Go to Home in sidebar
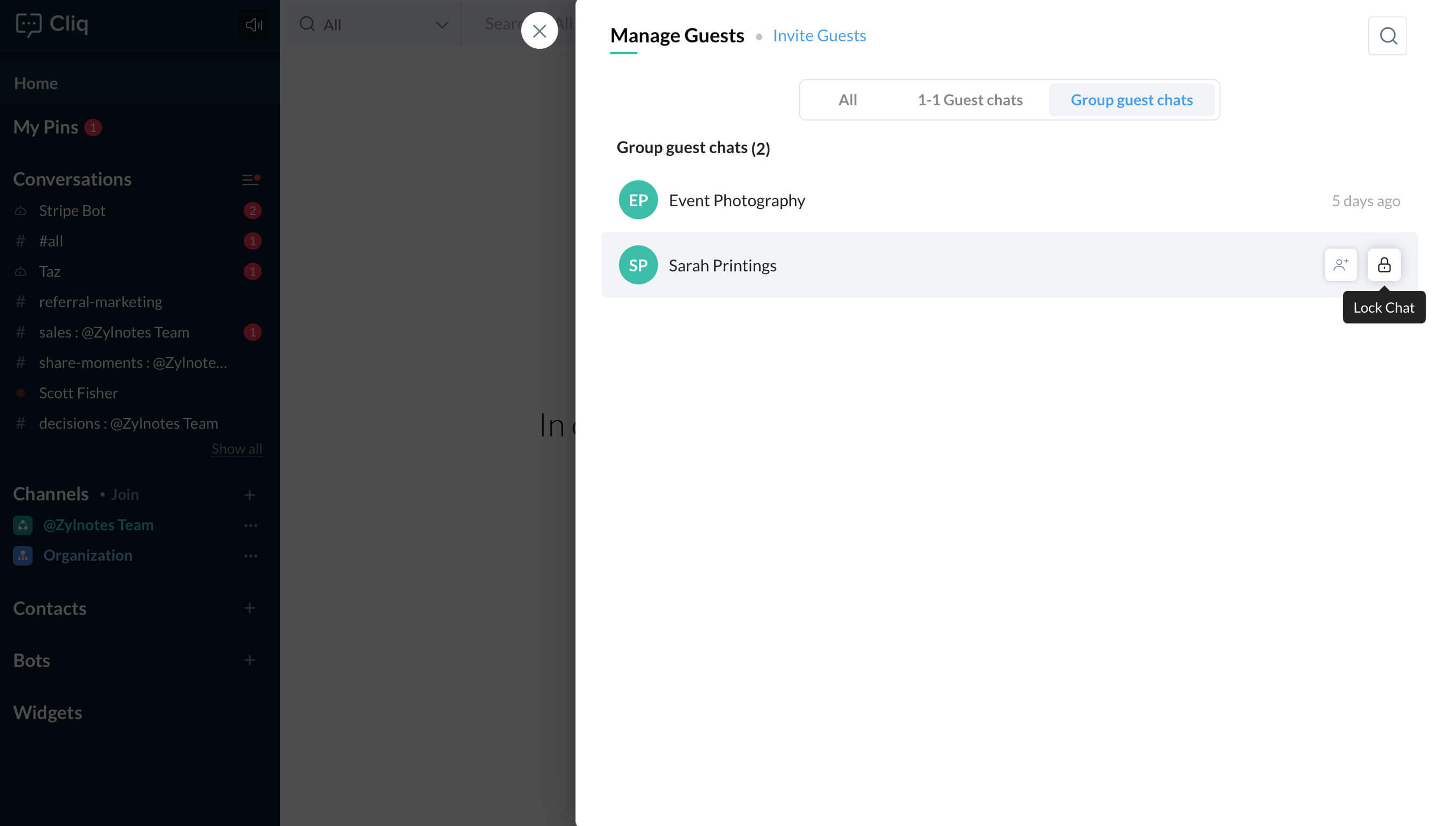This screenshot has height=826, width=1442. click(36, 84)
